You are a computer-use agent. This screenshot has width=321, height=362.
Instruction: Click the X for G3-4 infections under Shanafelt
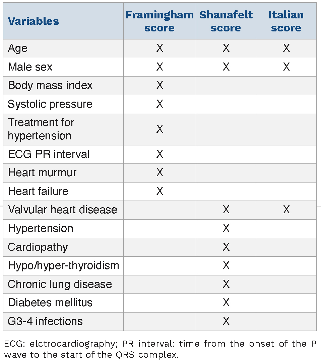(226, 321)
